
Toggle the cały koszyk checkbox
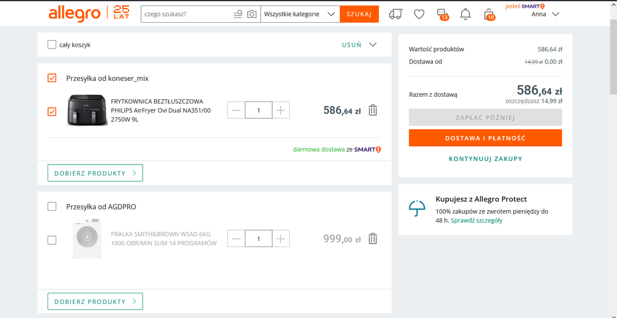(51, 45)
